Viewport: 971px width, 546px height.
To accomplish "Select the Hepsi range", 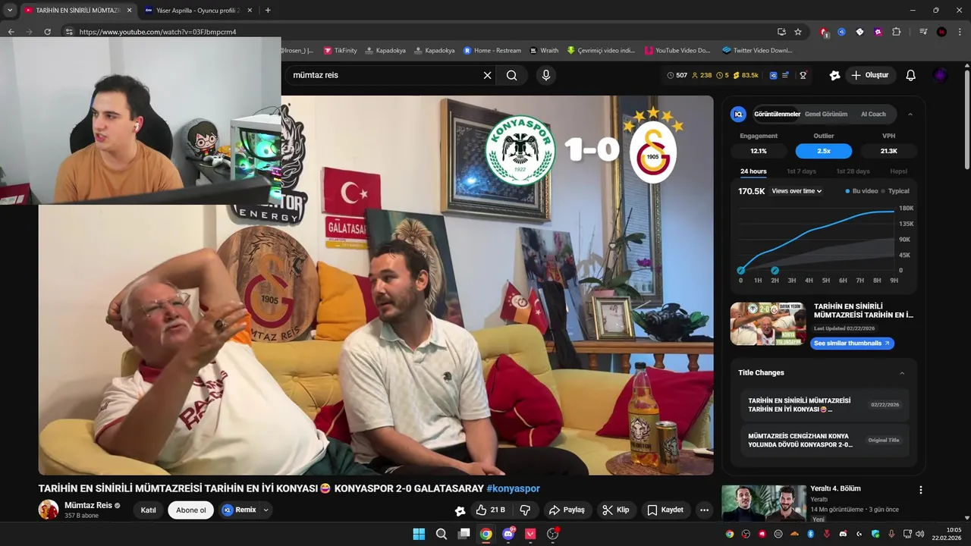I will 898,171.
